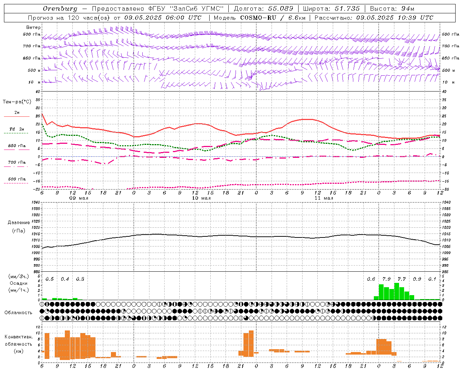Click the 'Тем-ра(°C)' temperature panel label
Image resolution: width=461 pixels, height=369 pixels.
[x=17, y=102]
